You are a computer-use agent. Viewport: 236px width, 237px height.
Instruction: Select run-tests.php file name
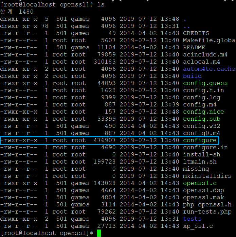(207, 212)
